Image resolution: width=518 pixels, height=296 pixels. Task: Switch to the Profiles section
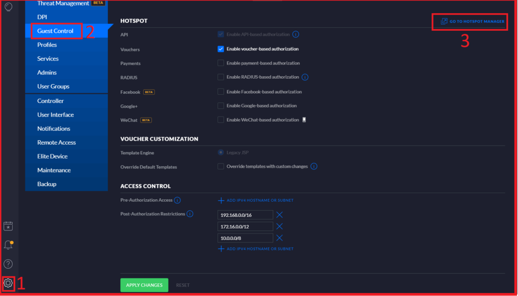(x=47, y=44)
